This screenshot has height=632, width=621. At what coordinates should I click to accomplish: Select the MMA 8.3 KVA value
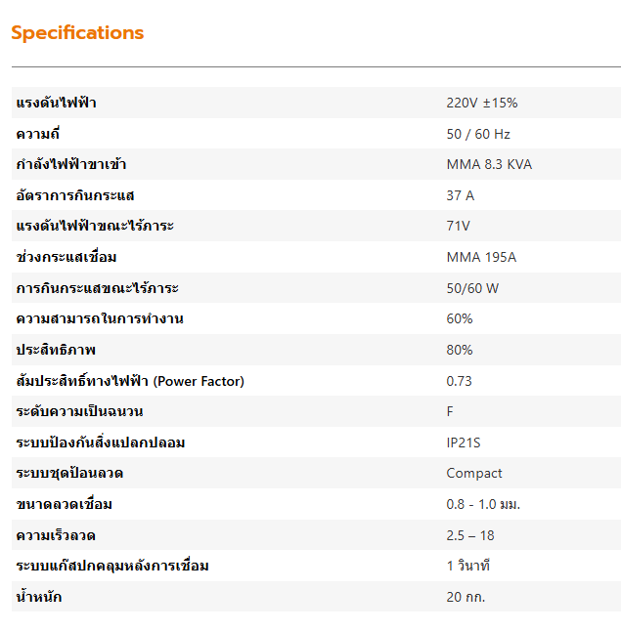coord(489,164)
